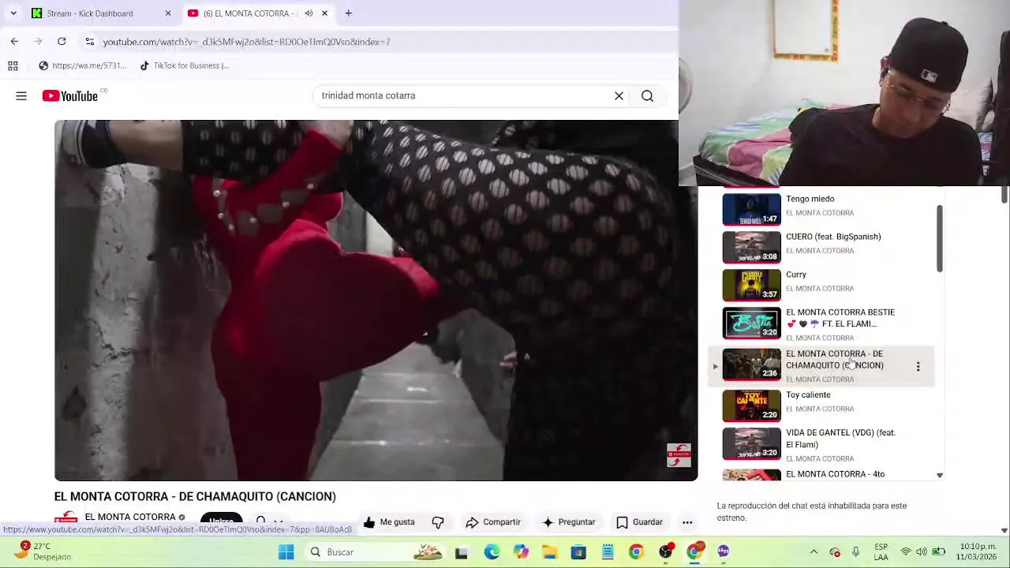This screenshot has height=568, width=1010.
Task: Click the channel watermark on video
Action: click(679, 455)
